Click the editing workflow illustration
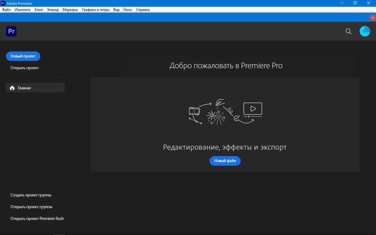Screen dimensions: 376x235 pyautogui.click(x=225, y=112)
